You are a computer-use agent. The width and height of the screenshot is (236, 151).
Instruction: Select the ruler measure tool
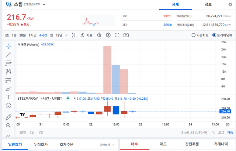(8, 117)
